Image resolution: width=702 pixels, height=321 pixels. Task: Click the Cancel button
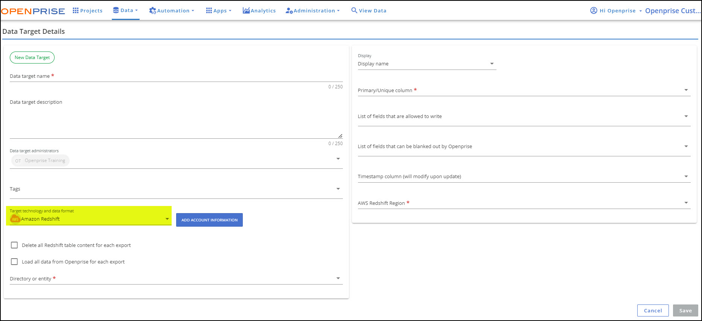(653, 310)
